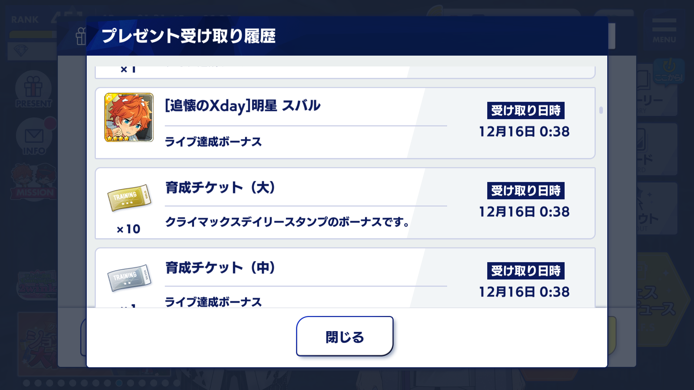Viewport: 694px width, 390px height.
Task: Tap the diamond currency icon
Action: point(21,50)
